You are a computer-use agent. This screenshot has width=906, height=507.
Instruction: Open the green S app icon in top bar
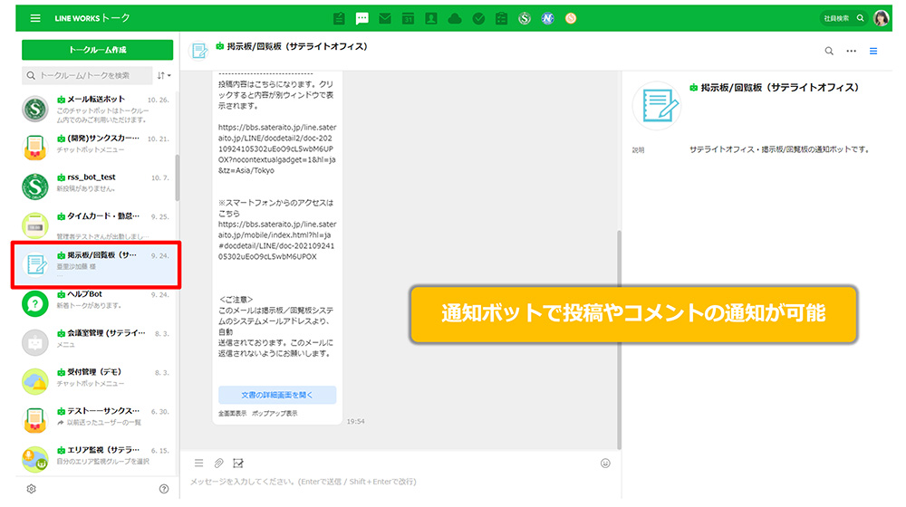[x=525, y=18]
